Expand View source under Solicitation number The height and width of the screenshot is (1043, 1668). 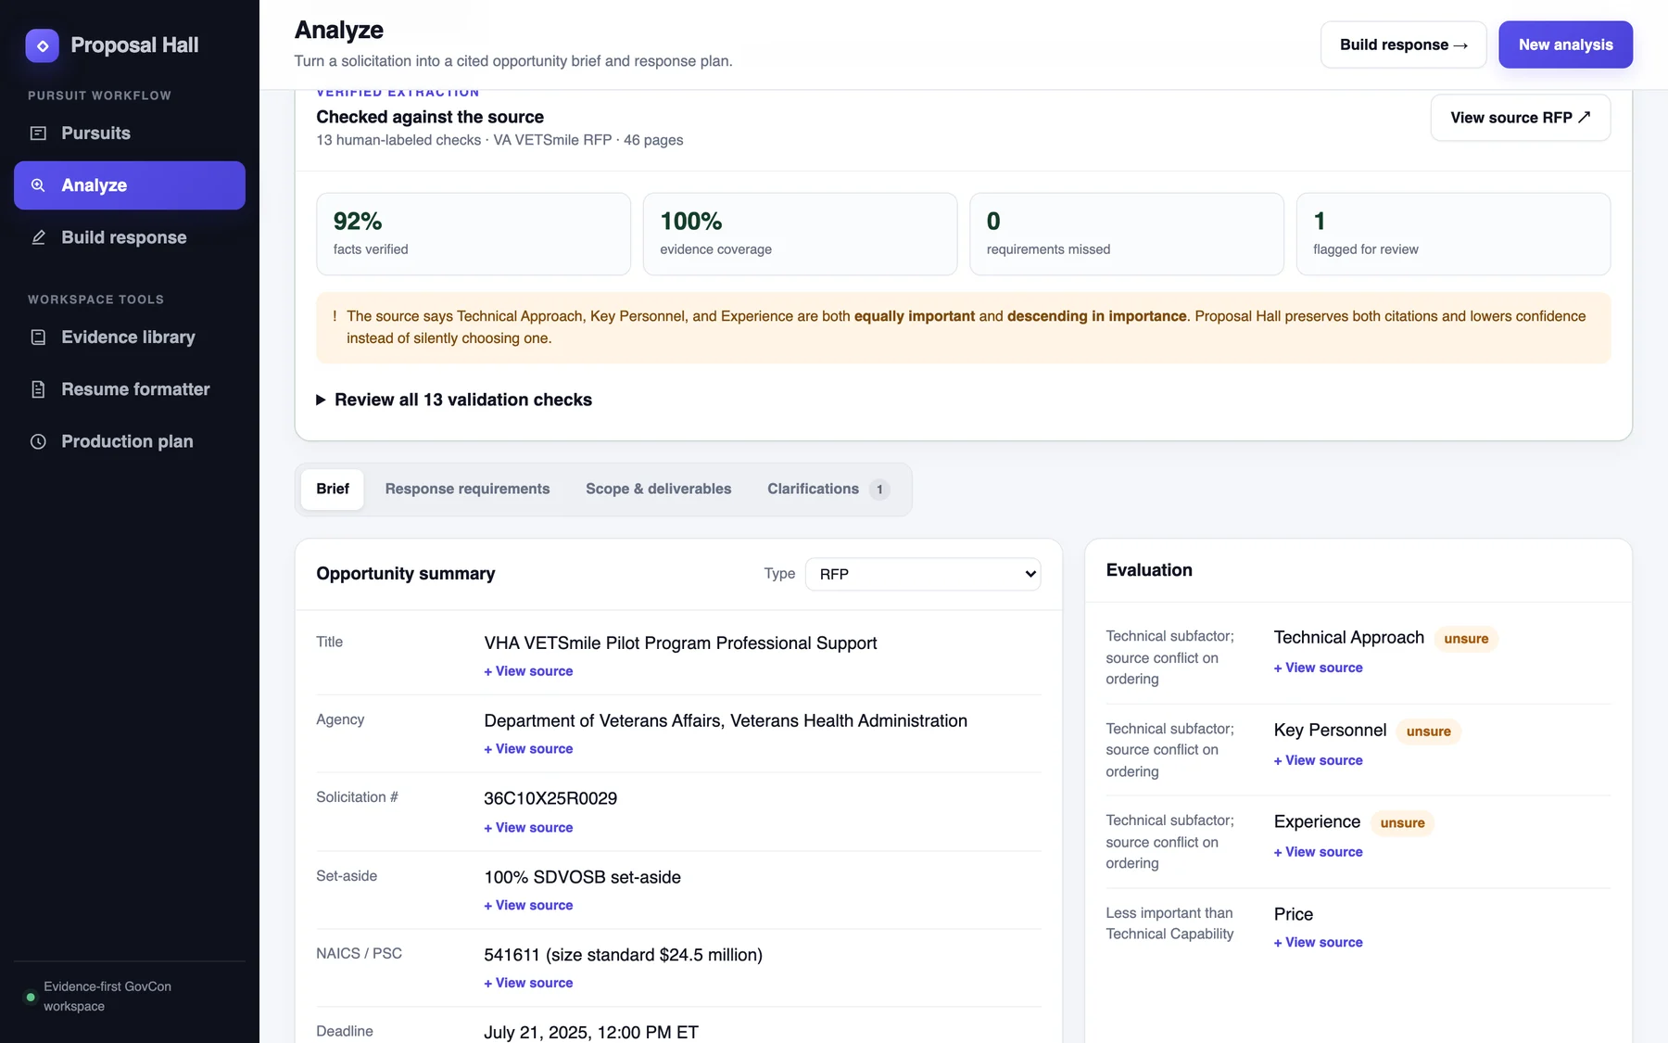click(x=528, y=828)
